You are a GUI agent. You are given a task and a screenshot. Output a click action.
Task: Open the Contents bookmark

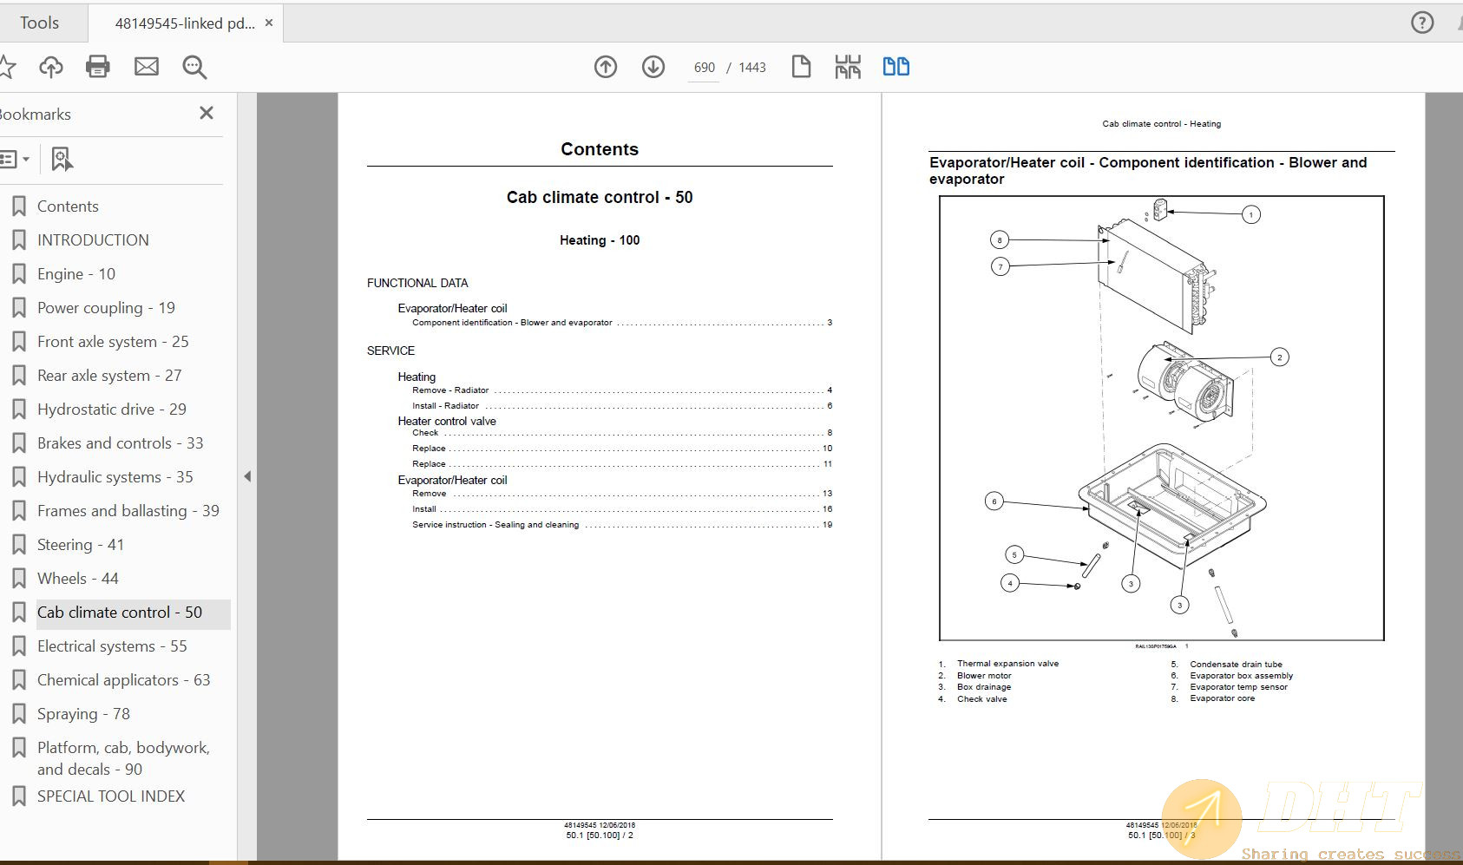coord(68,206)
